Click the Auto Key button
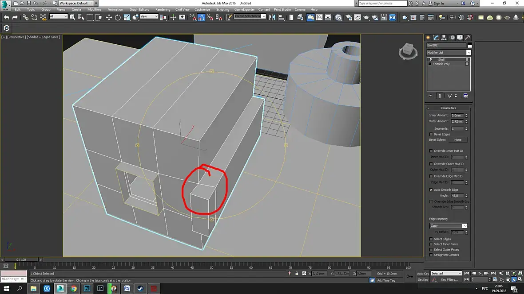This screenshot has width=524, height=294. [423, 273]
